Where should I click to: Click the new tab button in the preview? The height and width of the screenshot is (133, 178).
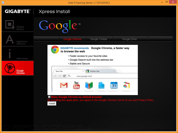click(x=119, y=71)
